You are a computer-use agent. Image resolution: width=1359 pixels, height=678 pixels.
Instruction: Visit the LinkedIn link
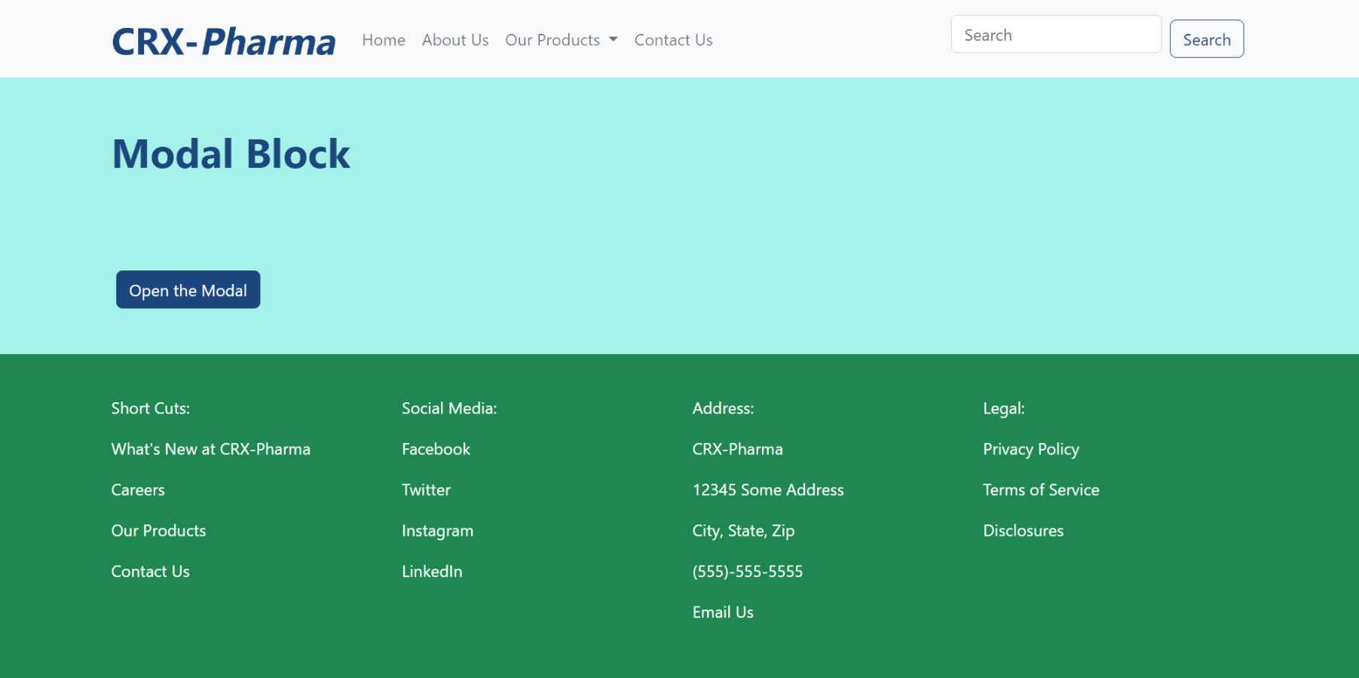click(432, 571)
